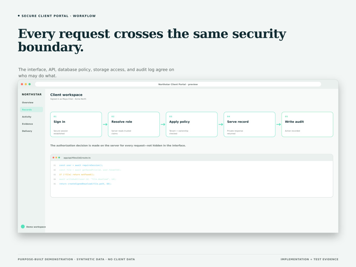Click 'Secure session established' description
The height and width of the screenshot is (267, 356).
point(61,132)
